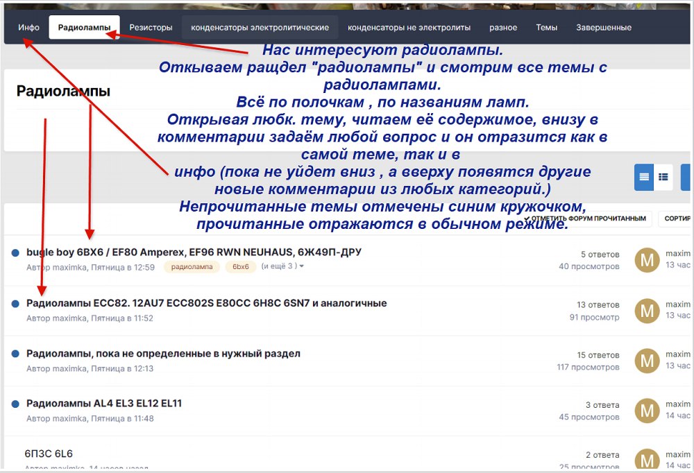The height and width of the screenshot is (473, 694).
Task: Switch to the expanded list view icon
Action: [644, 178]
